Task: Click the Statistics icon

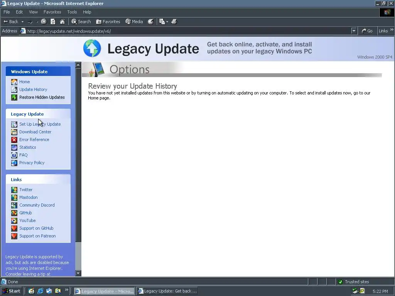Action: 14,147
